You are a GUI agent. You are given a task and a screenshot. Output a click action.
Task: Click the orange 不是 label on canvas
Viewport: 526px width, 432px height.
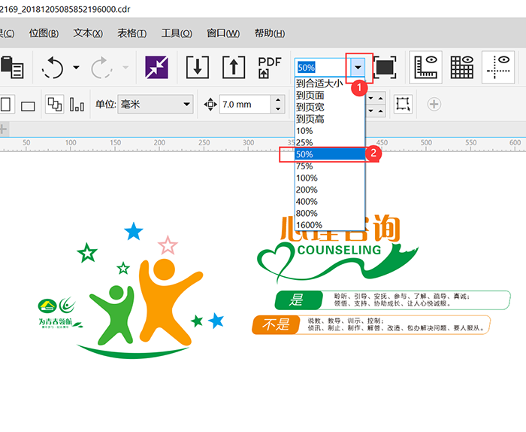point(276,325)
